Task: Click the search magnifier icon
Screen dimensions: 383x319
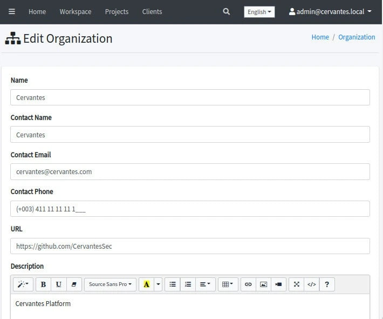Action: [x=226, y=11]
